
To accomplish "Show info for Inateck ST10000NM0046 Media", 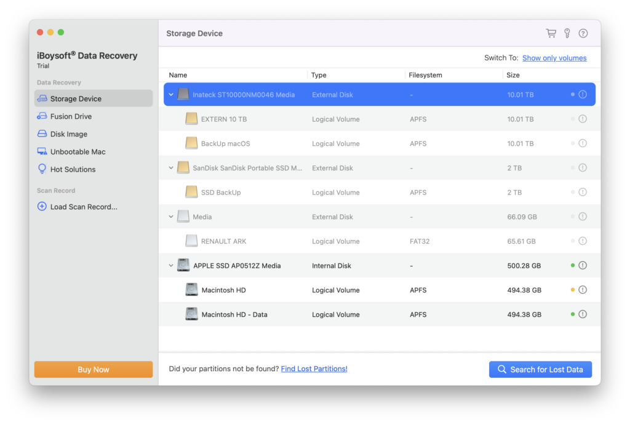I will click(583, 94).
